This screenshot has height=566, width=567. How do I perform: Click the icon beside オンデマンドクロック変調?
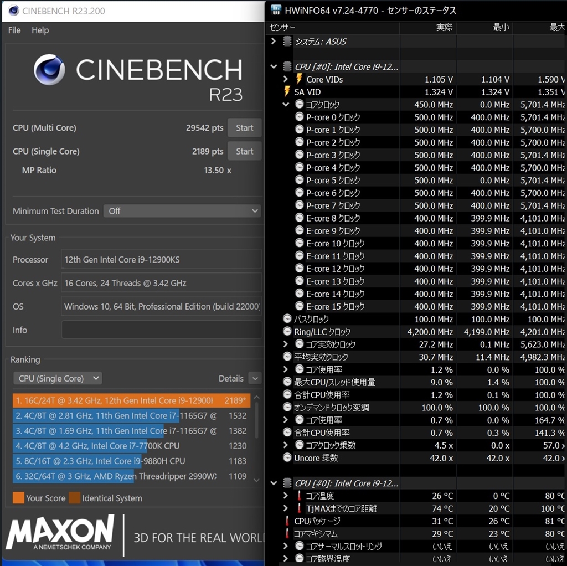click(x=287, y=407)
